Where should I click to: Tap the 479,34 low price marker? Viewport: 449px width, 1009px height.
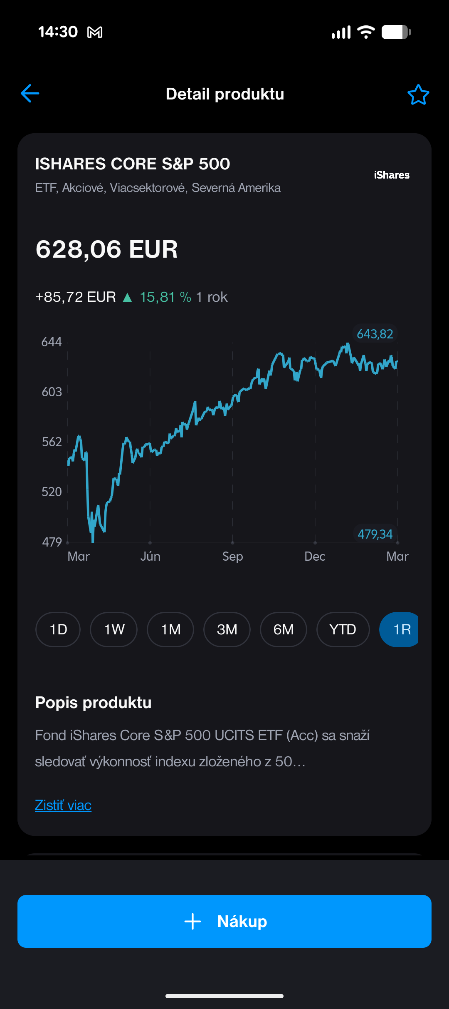pos(375,534)
